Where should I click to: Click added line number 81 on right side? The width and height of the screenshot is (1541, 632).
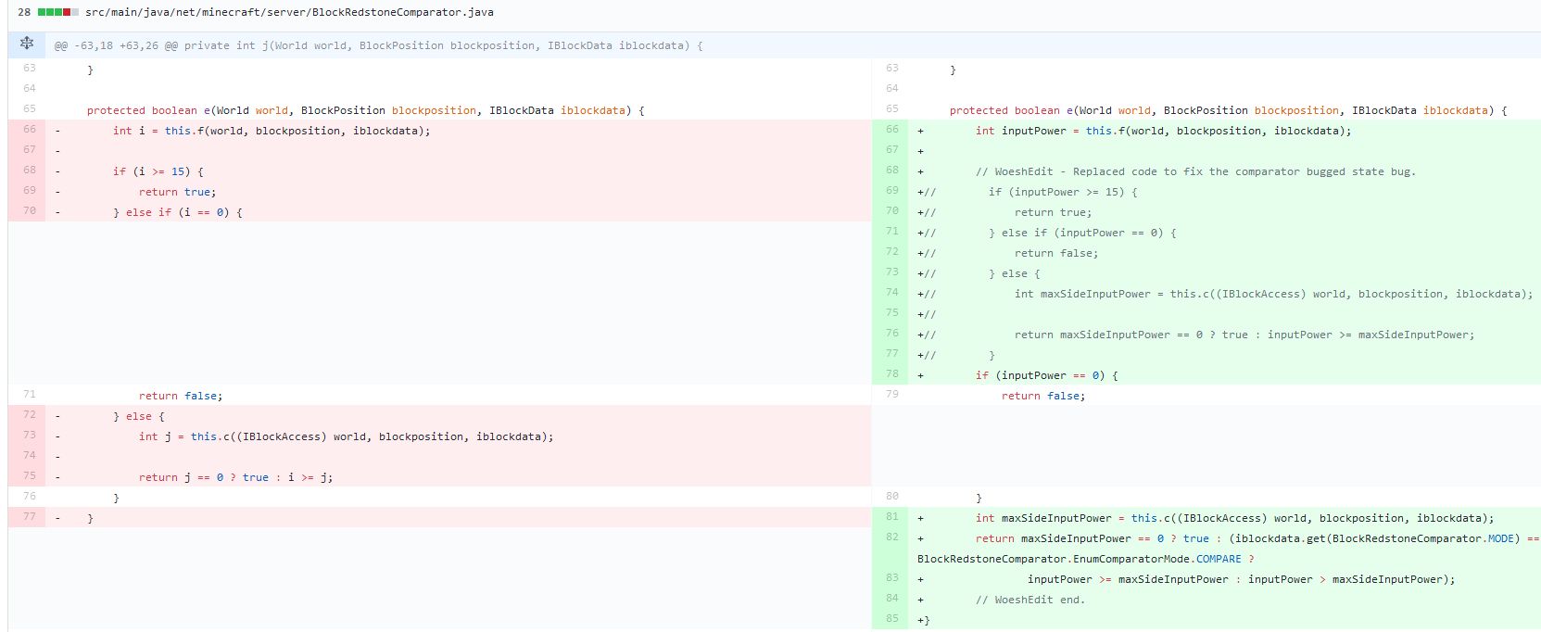click(x=891, y=517)
